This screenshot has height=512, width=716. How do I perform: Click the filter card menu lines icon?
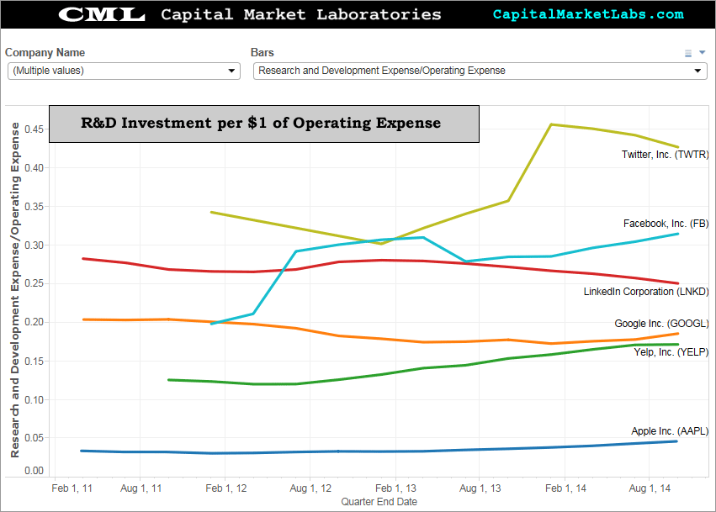pyautogui.click(x=688, y=54)
